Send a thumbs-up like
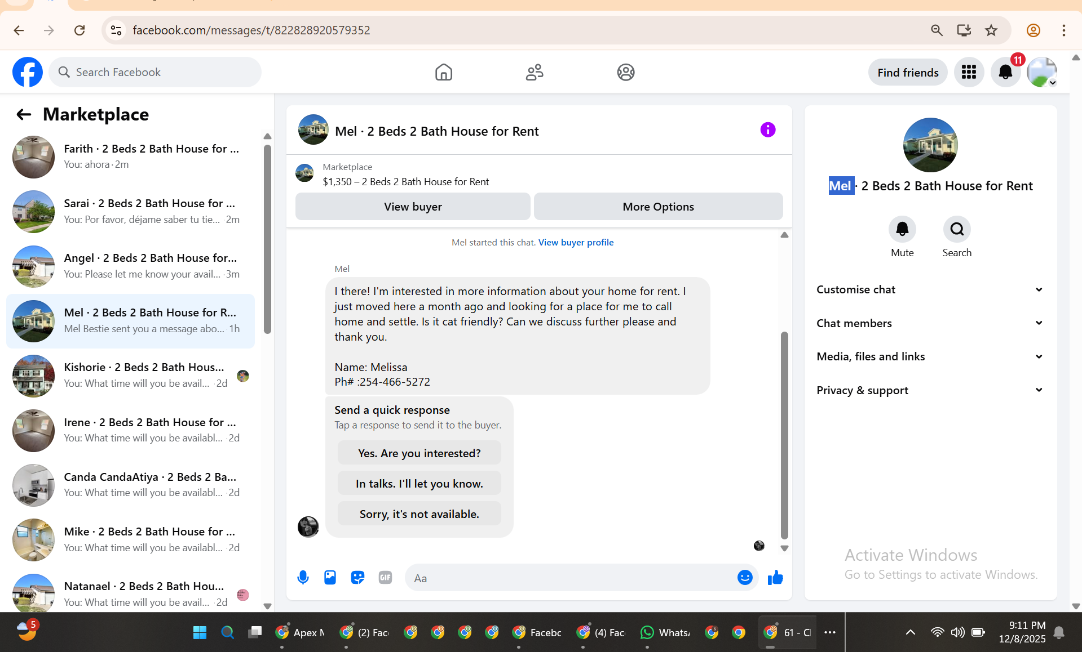The image size is (1082, 652). 775,578
